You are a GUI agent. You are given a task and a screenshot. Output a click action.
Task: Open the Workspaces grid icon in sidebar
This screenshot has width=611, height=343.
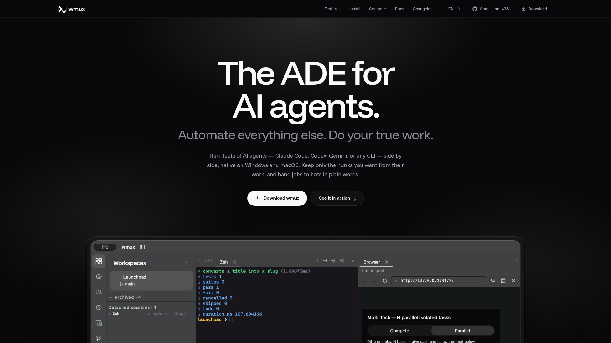pos(99,261)
